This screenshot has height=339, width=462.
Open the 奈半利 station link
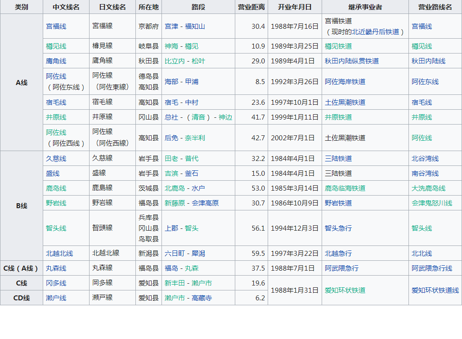[195, 138]
